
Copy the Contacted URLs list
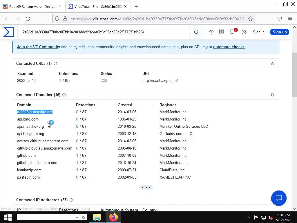click(272, 64)
